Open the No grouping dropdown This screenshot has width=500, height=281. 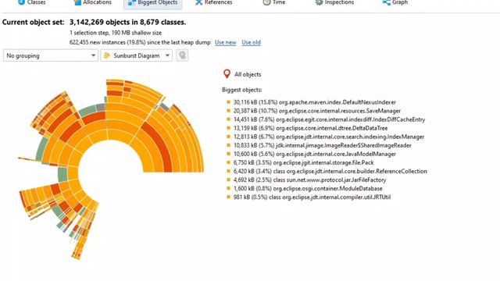(51, 55)
